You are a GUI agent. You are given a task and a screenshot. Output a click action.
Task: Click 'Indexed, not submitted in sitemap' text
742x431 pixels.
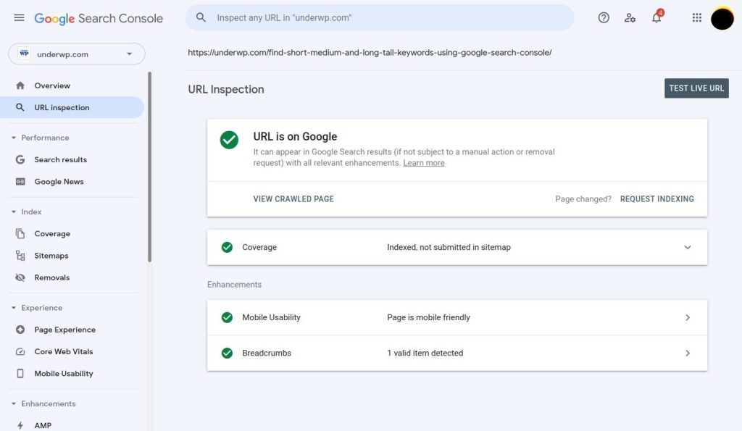coord(449,248)
